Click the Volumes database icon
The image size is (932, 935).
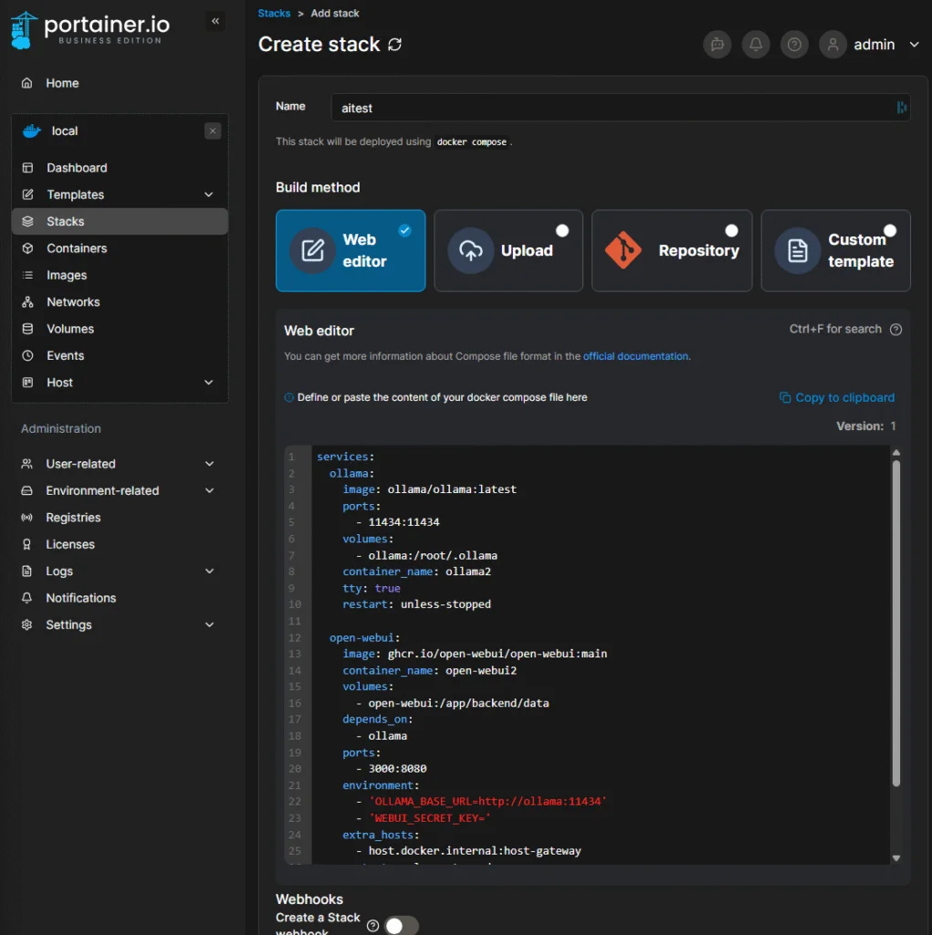27,329
